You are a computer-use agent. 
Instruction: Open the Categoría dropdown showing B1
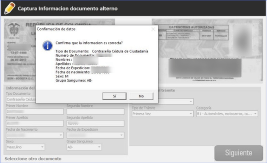click(x=227, y=114)
